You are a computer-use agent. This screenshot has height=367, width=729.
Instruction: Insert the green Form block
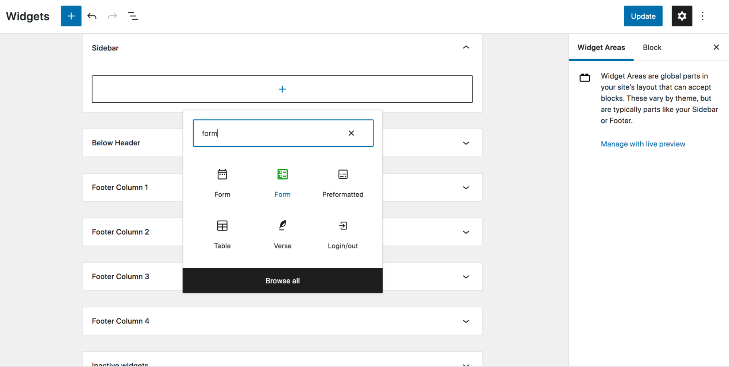pyautogui.click(x=283, y=183)
